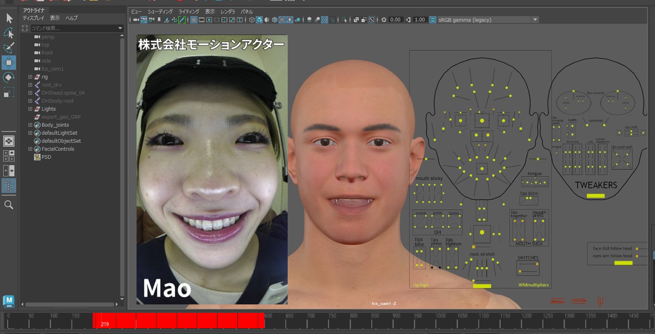Activate the Move tool
The image size is (655, 334).
[x=9, y=63]
